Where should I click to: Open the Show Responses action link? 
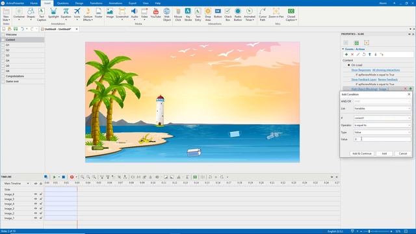361,70
